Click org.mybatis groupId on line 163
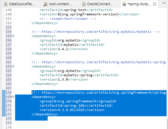 (69, 71)
